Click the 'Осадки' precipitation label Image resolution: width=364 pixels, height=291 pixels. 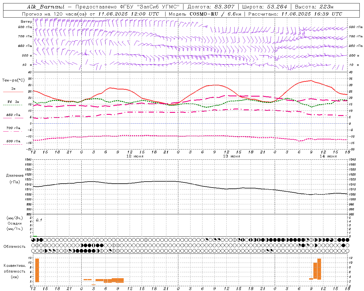pyautogui.click(x=15, y=223)
